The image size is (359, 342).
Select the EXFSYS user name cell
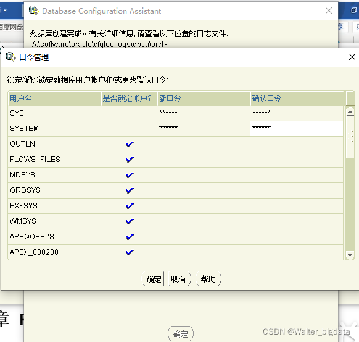pos(54,206)
